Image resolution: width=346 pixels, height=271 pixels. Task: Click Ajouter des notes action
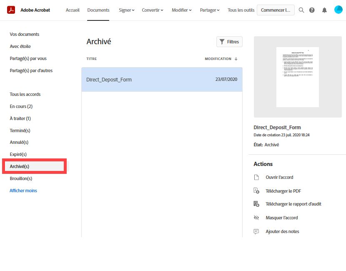[283, 231]
